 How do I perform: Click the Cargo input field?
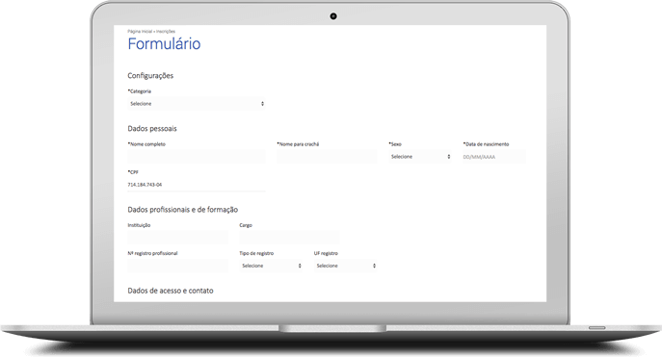[289, 238]
